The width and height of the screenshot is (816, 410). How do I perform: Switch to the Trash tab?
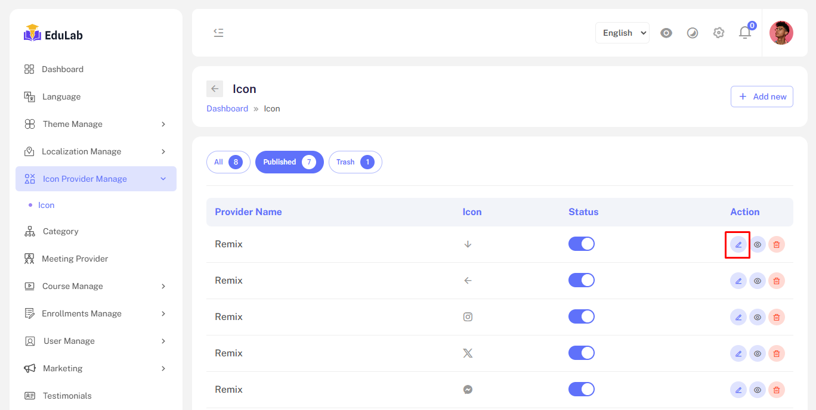(x=355, y=162)
